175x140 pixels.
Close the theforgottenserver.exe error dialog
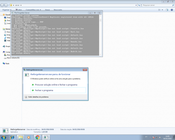coord(85,70)
